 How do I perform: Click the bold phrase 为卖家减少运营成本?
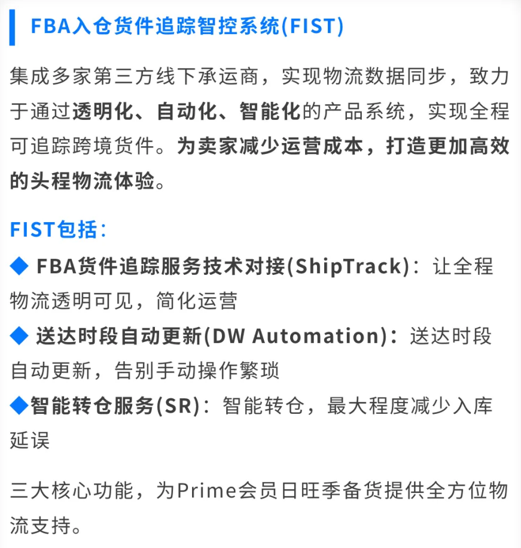pyautogui.click(x=269, y=147)
